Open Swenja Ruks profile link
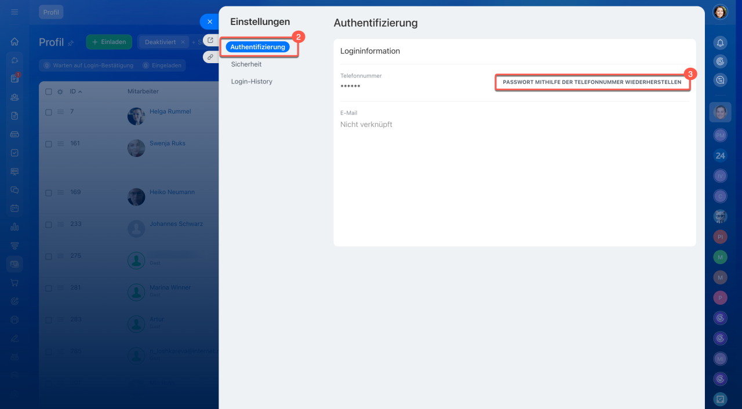Image resolution: width=742 pixels, height=409 pixels. [x=168, y=143]
